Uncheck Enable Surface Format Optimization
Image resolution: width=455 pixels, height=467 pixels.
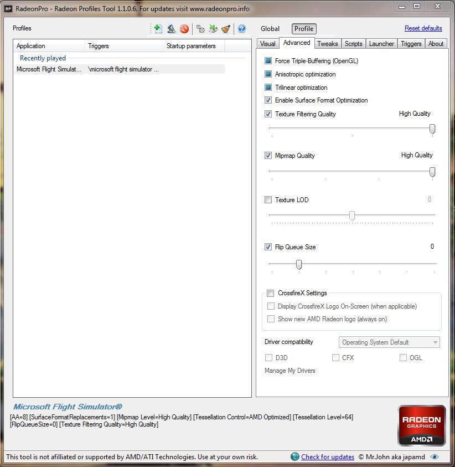click(x=268, y=100)
